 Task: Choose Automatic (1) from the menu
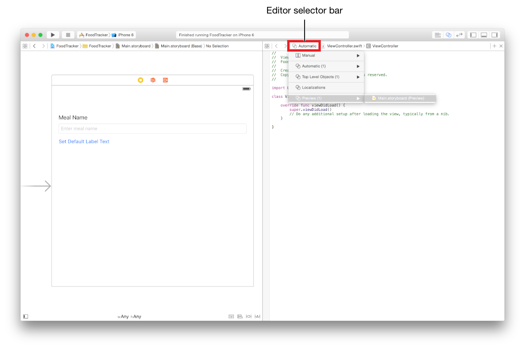[x=326, y=66]
